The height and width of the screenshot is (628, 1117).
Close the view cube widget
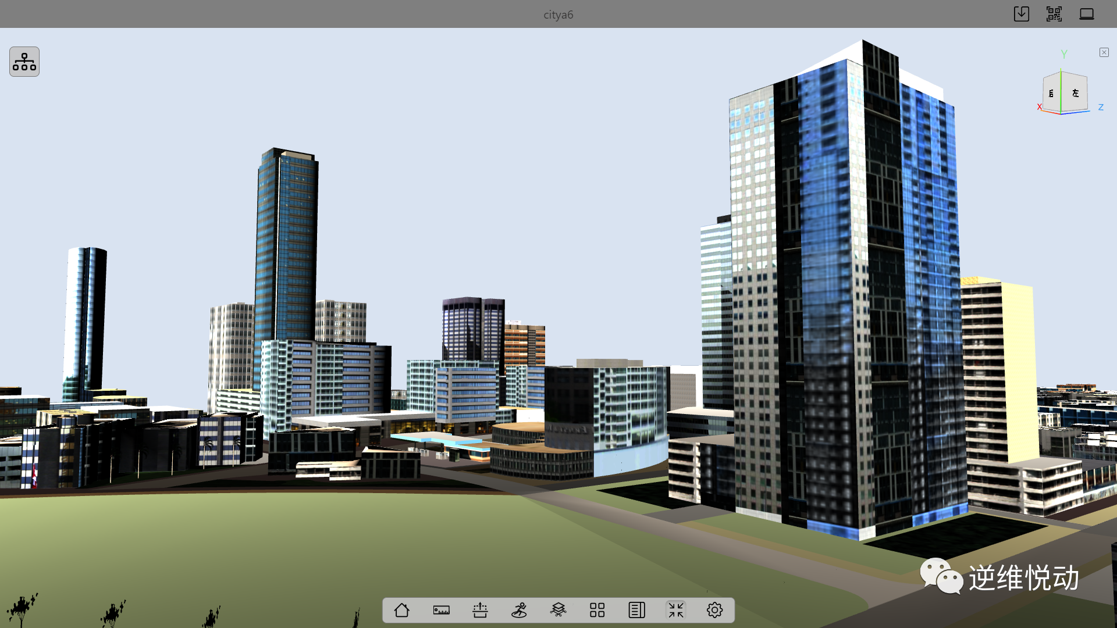(x=1104, y=52)
